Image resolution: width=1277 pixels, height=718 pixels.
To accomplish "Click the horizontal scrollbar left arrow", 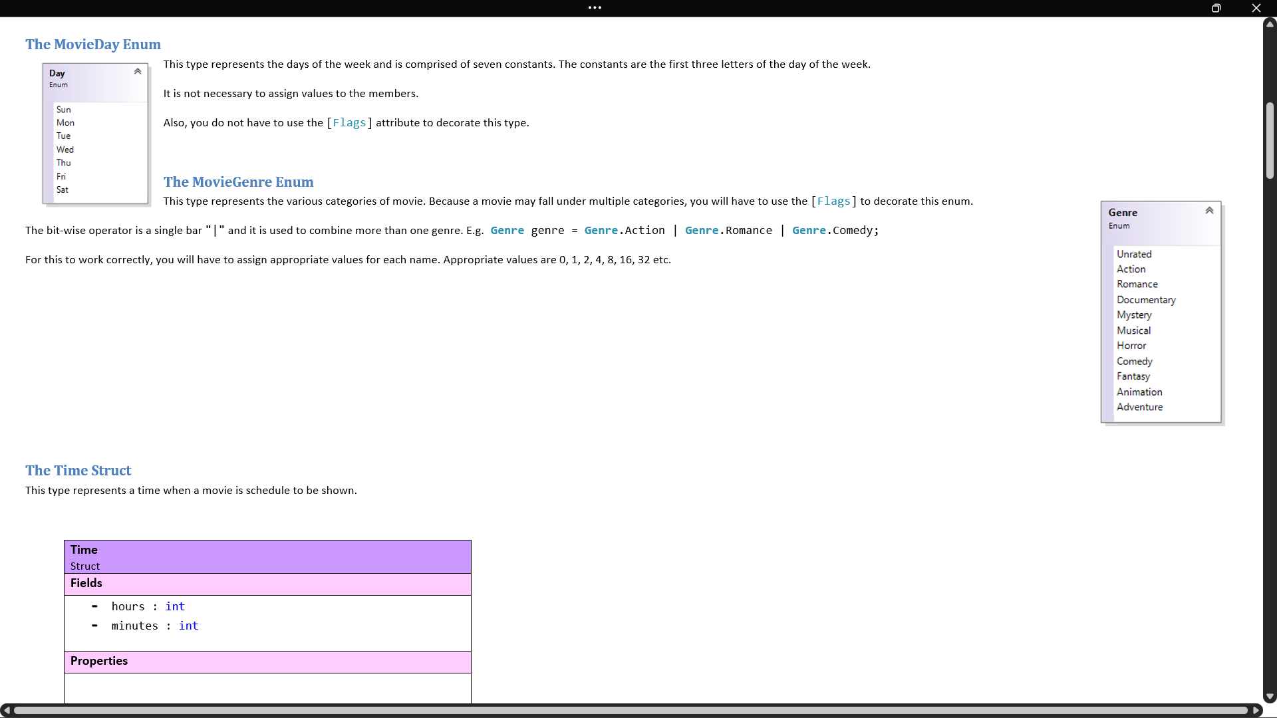I will pos(6,711).
